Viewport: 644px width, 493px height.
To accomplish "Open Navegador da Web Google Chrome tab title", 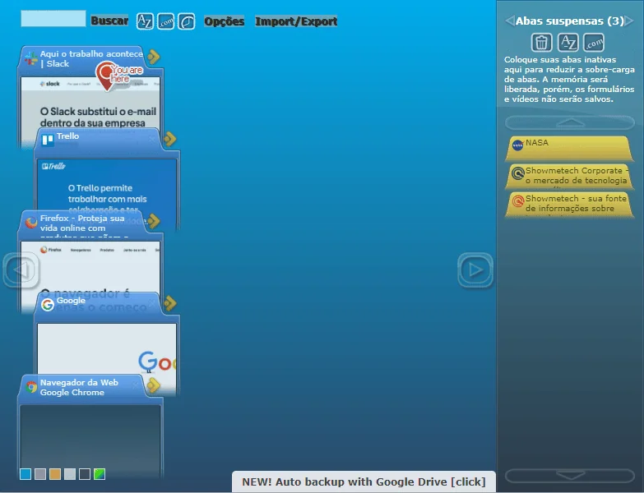I will click(x=79, y=387).
